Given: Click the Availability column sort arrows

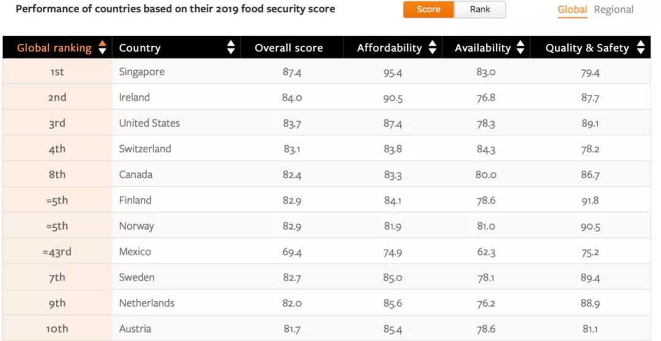Looking at the screenshot, I should (x=520, y=48).
